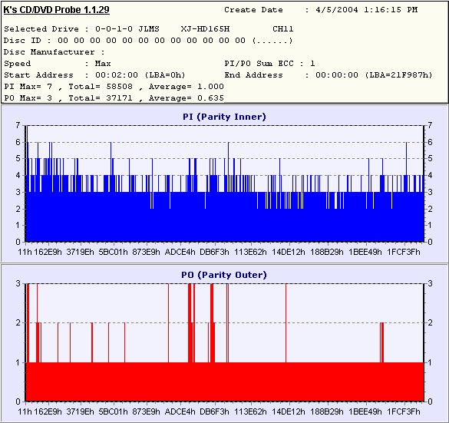Click the K's CD/DVD Probe 1.1.29 title
Screen dimensions: 449x423
click(x=56, y=10)
